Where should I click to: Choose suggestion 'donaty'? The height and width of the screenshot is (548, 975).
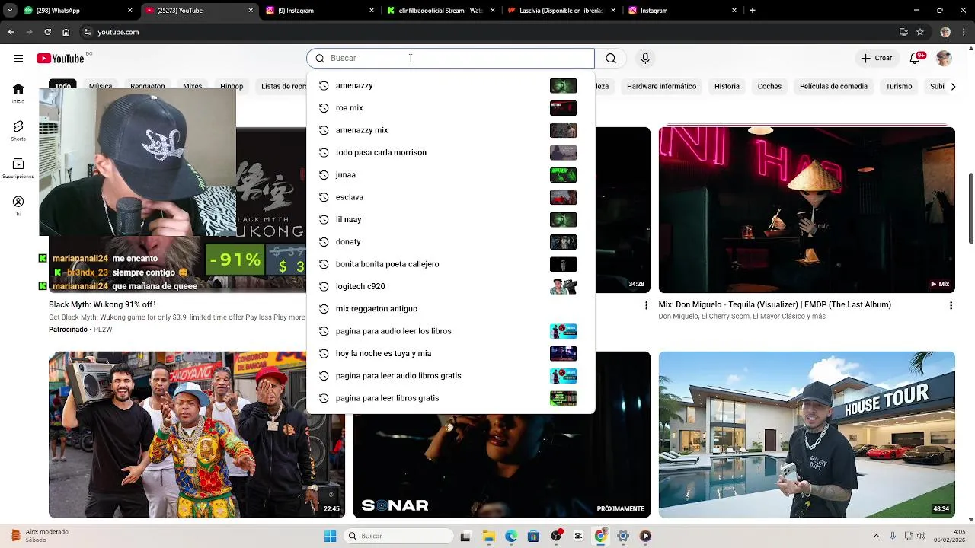click(450, 242)
